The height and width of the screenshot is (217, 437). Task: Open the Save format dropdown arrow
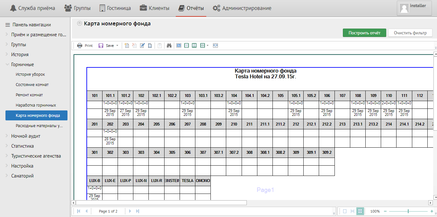117,46
